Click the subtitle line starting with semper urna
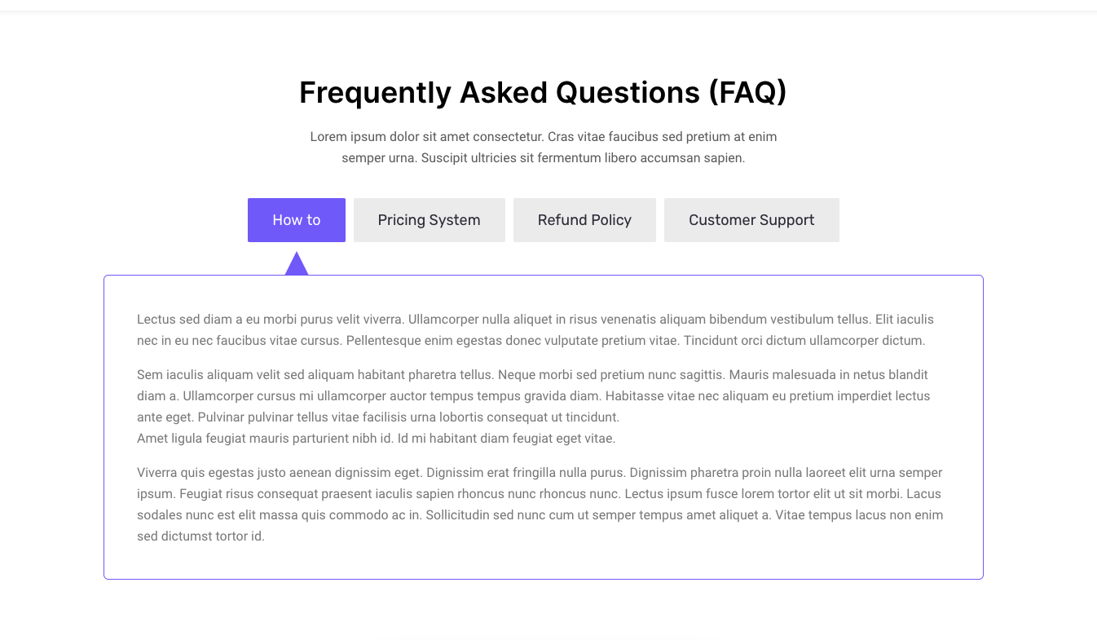 click(x=543, y=158)
